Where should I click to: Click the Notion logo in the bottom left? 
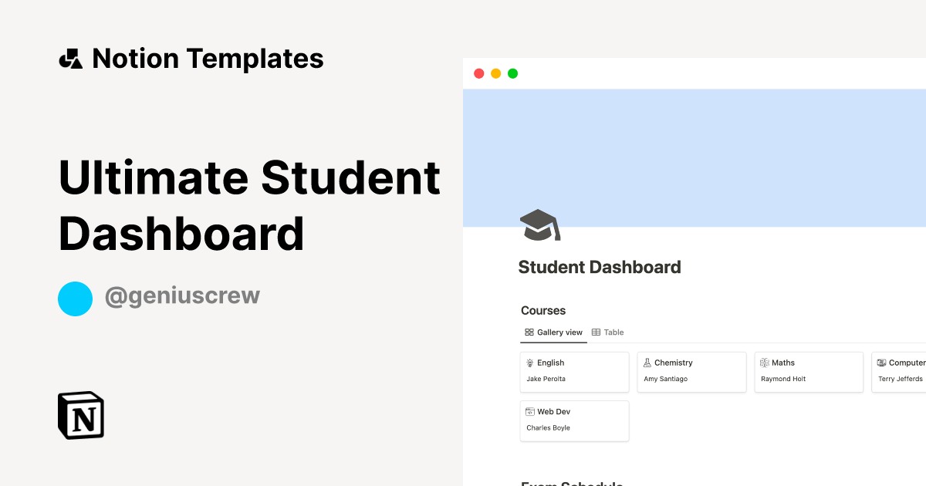click(x=80, y=416)
